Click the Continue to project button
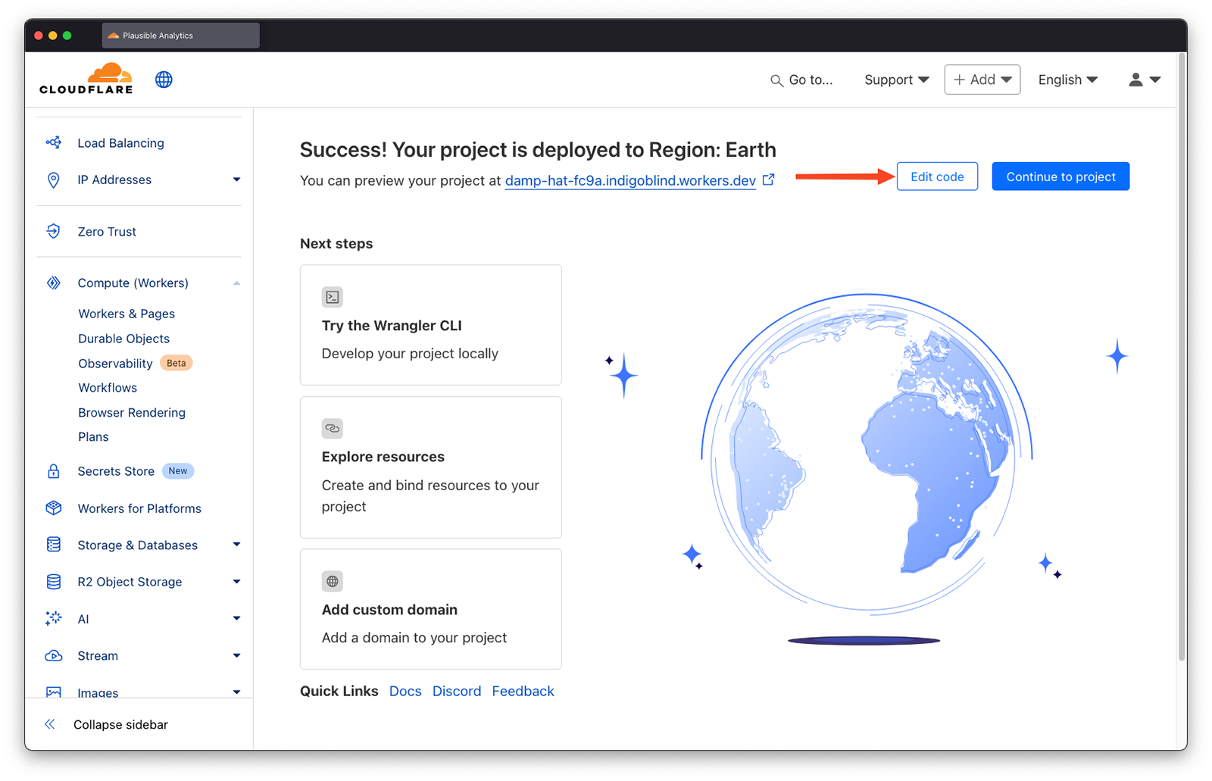This screenshot has height=781, width=1212. click(x=1060, y=176)
